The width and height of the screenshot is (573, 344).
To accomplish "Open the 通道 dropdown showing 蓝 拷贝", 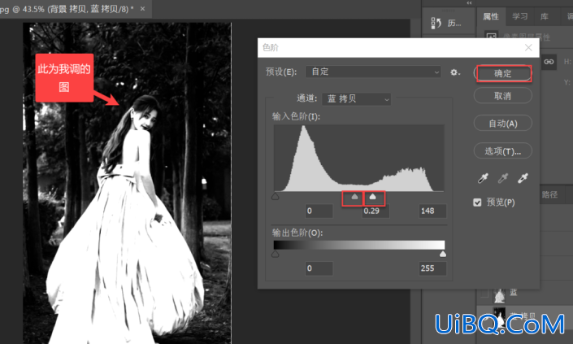I will pos(356,98).
